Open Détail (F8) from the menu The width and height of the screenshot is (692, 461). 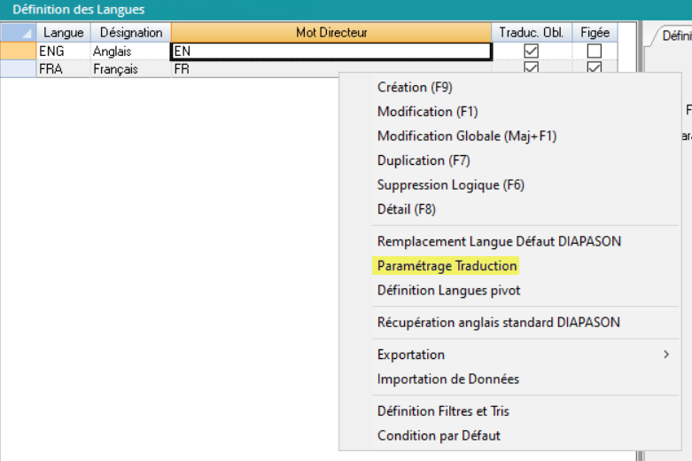tap(406, 209)
